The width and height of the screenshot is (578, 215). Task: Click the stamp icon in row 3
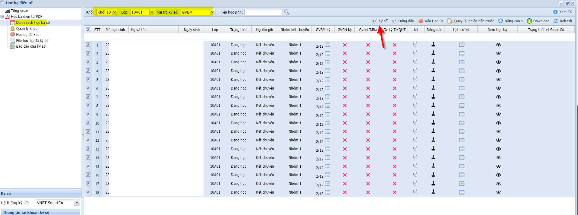433,62
